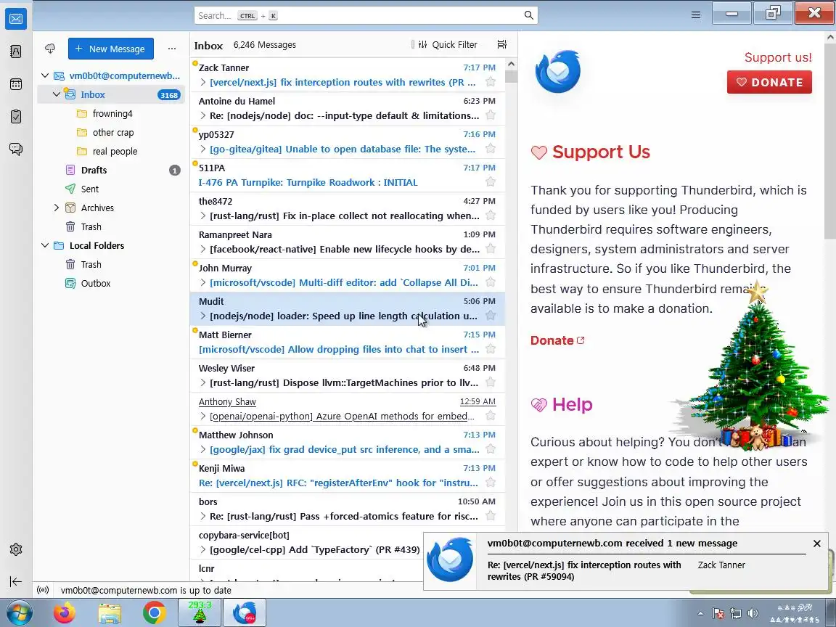
Task: Click message list scroll up arrow
Action: [512, 64]
